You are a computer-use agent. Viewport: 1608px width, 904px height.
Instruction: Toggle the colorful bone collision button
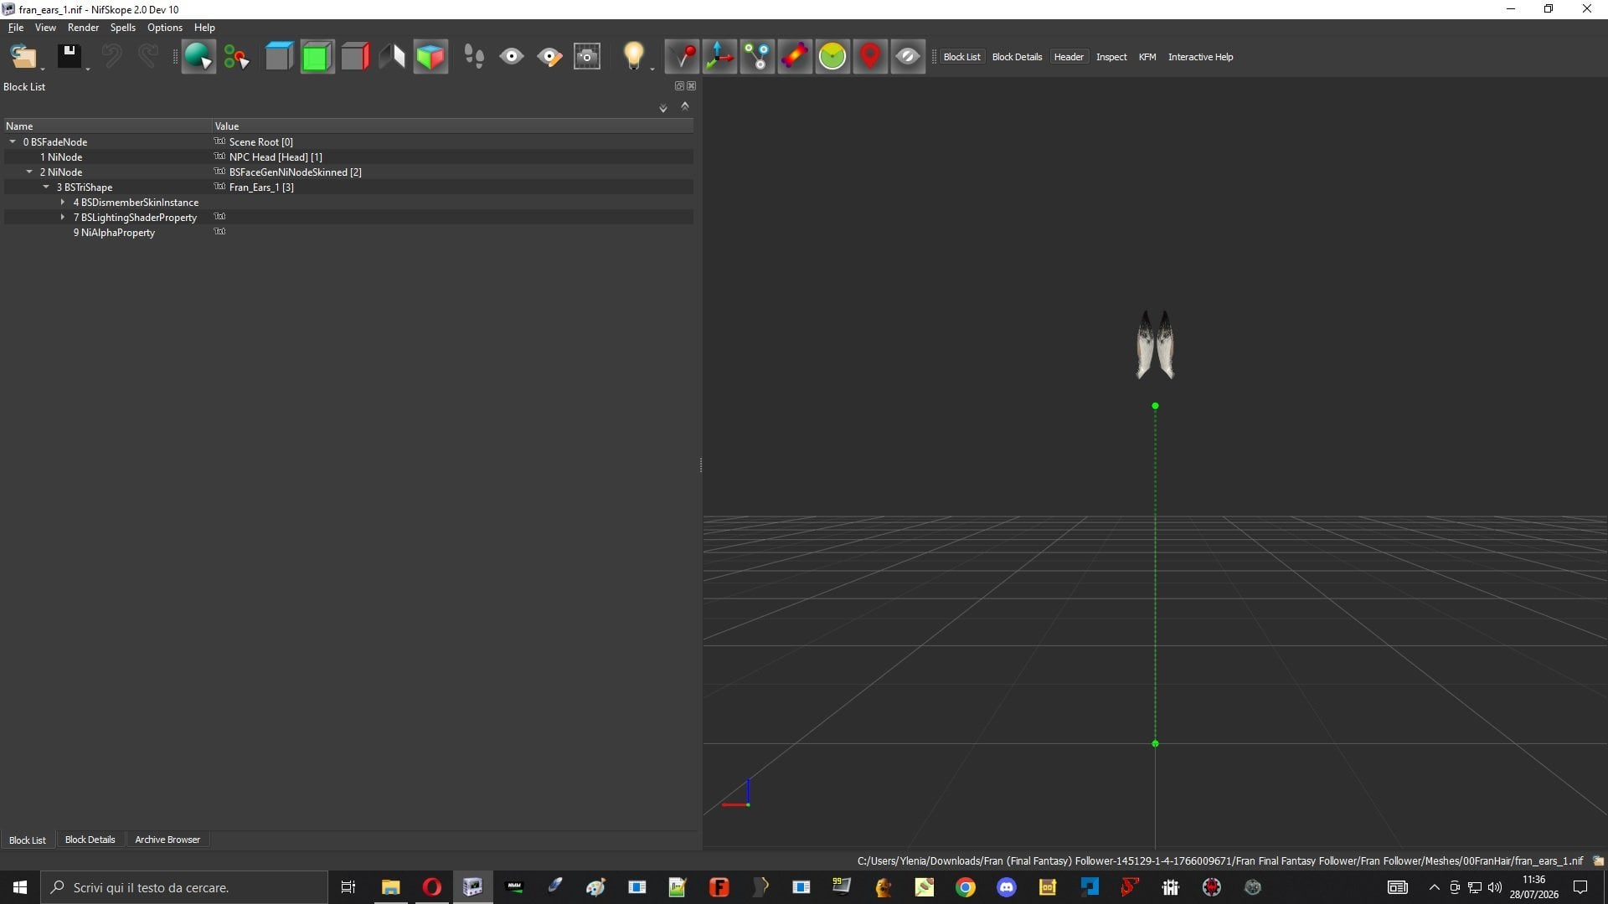(x=795, y=57)
